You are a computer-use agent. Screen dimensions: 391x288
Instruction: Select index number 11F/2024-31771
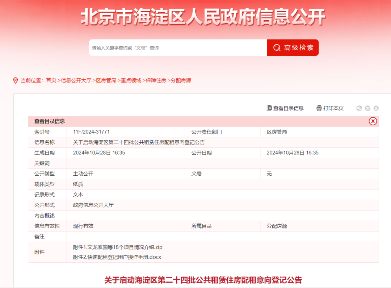[x=91, y=132]
